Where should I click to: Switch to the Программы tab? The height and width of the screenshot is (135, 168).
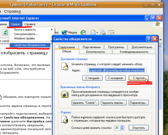[x=116, y=47]
